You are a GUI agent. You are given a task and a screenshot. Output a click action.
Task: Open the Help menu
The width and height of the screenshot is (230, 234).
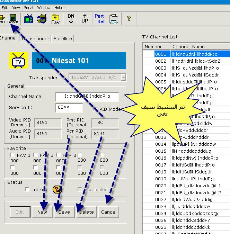[x=58, y=8]
